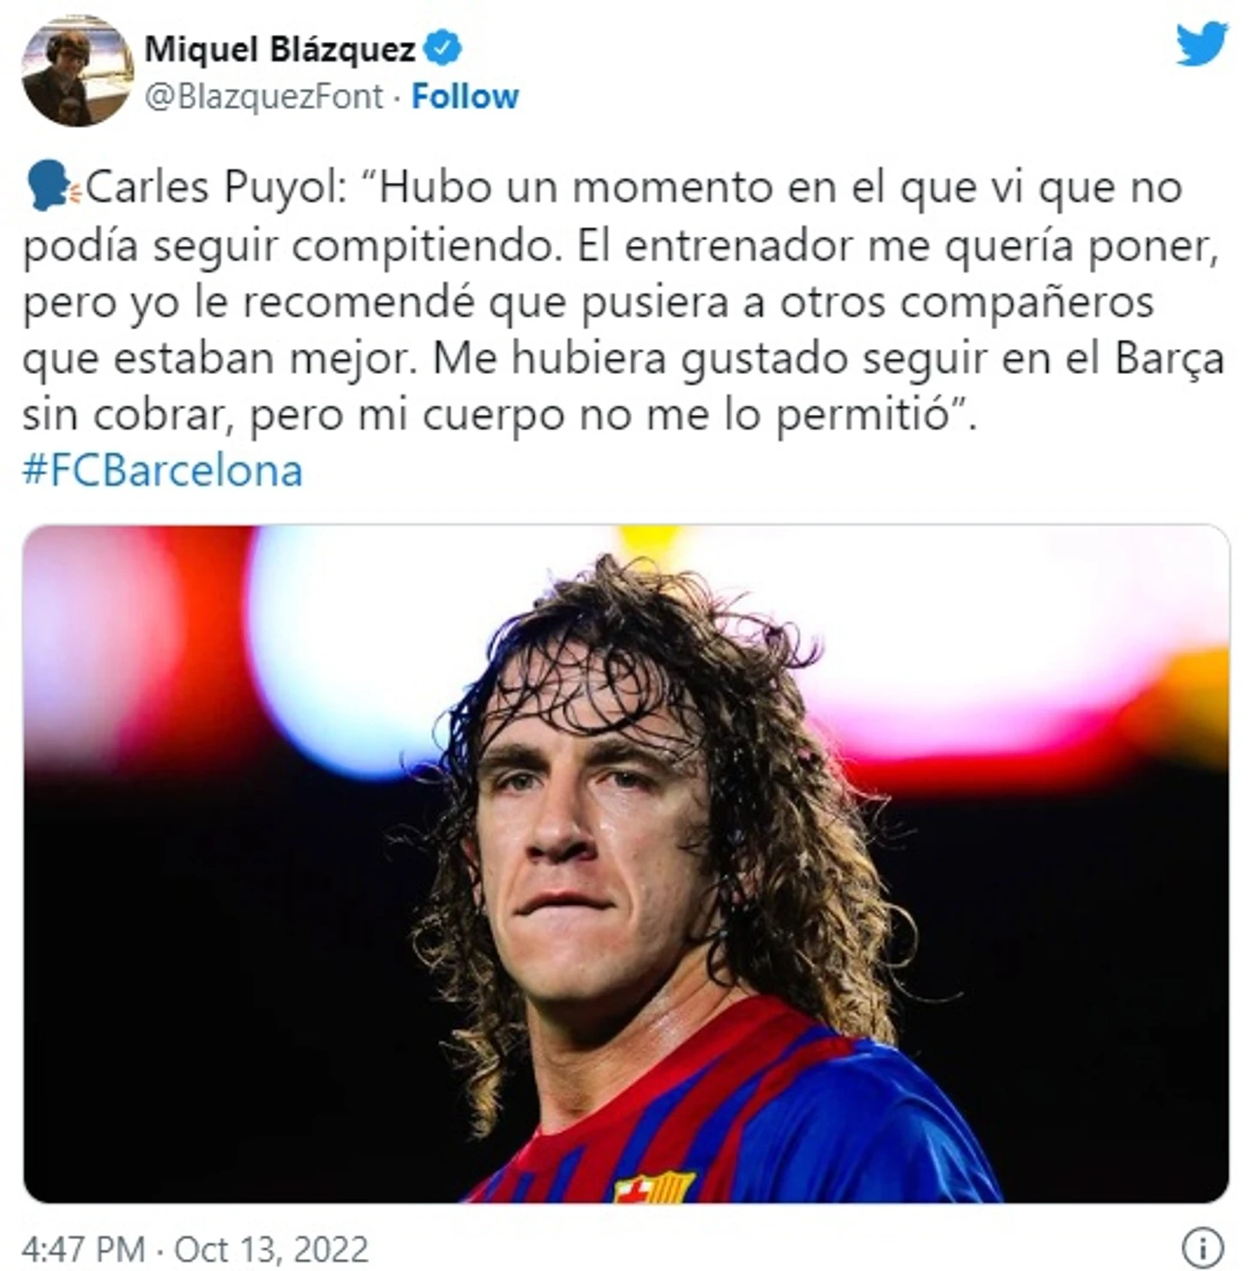The image size is (1252, 1271).
Task: Click the line ending with permitió
Action: (x=499, y=416)
